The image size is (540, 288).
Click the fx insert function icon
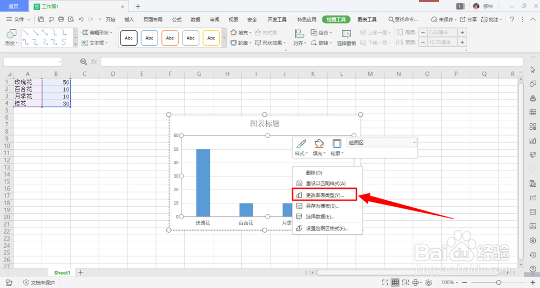pos(94,61)
